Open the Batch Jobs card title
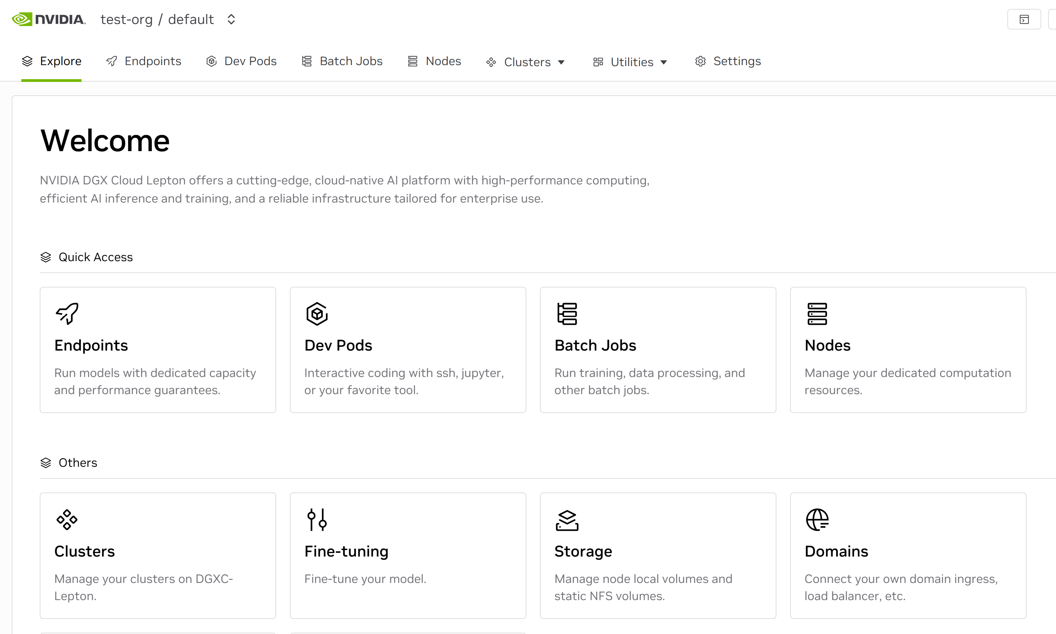This screenshot has width=1056, height=634. point(595,345)
